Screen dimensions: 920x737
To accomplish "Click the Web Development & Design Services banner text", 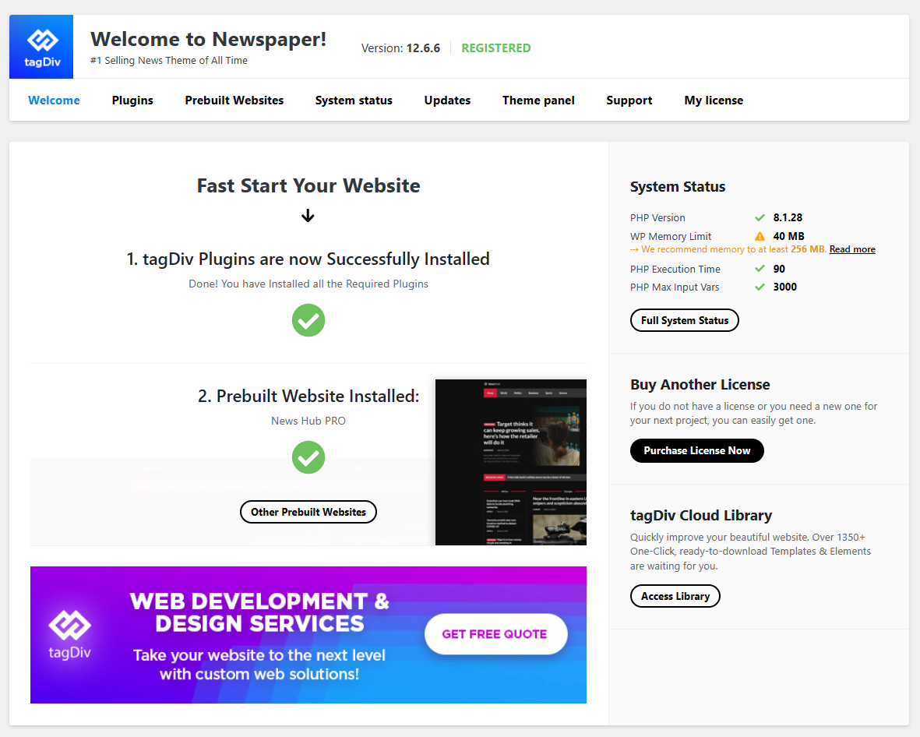I will point(259,612).
